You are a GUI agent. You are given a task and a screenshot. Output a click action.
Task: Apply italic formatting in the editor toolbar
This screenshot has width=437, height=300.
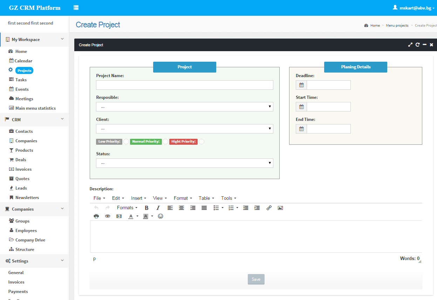point(158,208)
